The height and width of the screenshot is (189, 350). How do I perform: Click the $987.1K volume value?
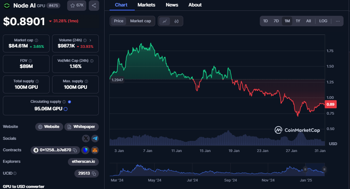[x=66, y=46]
